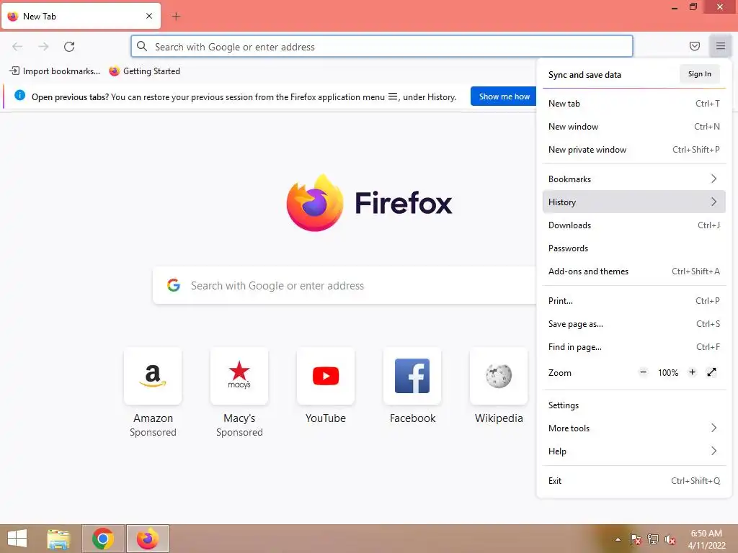The height and width of the screenshot is (553, 738).
Task: Enter full screen via arrows icon
Action: click(711, 372)
